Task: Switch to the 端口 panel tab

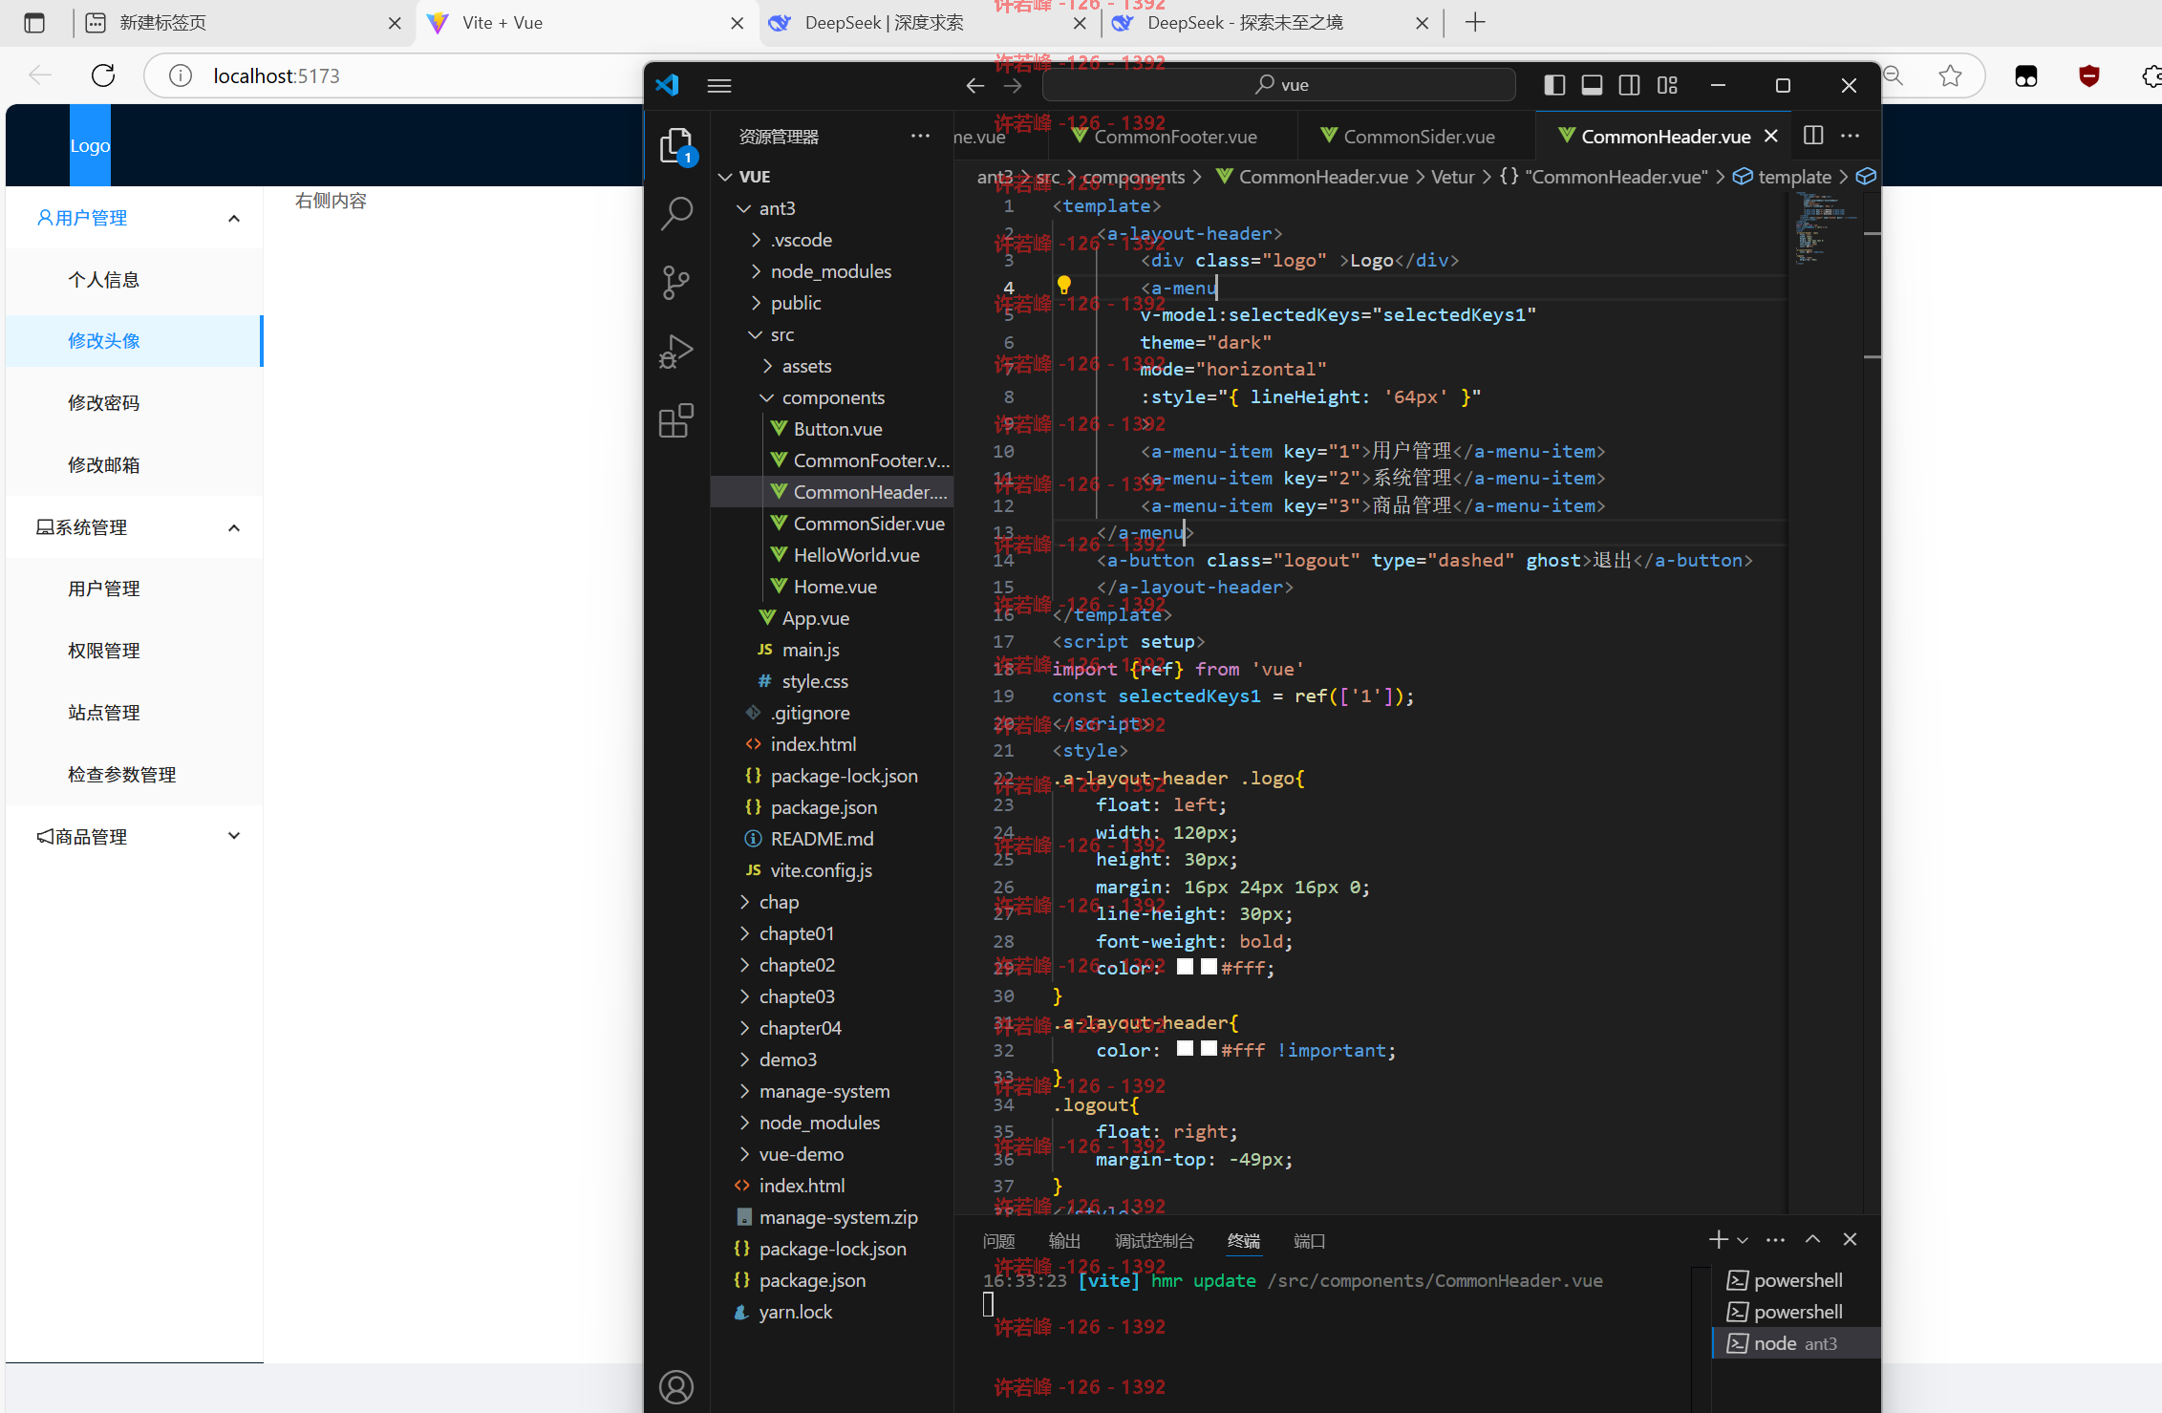Action: (x=1309, y=1240)
